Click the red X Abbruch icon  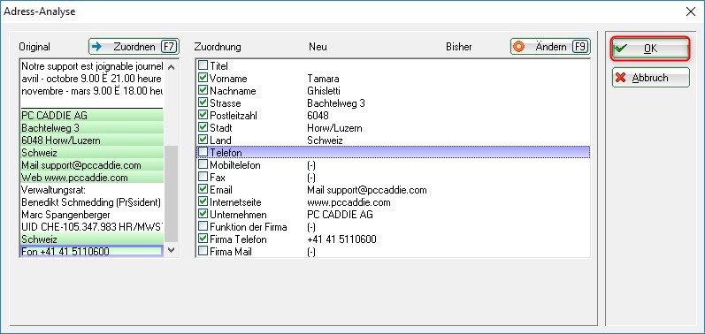click(621, 78)
